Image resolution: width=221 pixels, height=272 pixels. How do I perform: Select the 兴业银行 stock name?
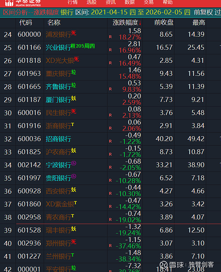[x=59, y=48]
